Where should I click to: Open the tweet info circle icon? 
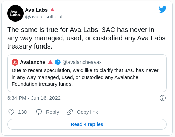[163, 98]
